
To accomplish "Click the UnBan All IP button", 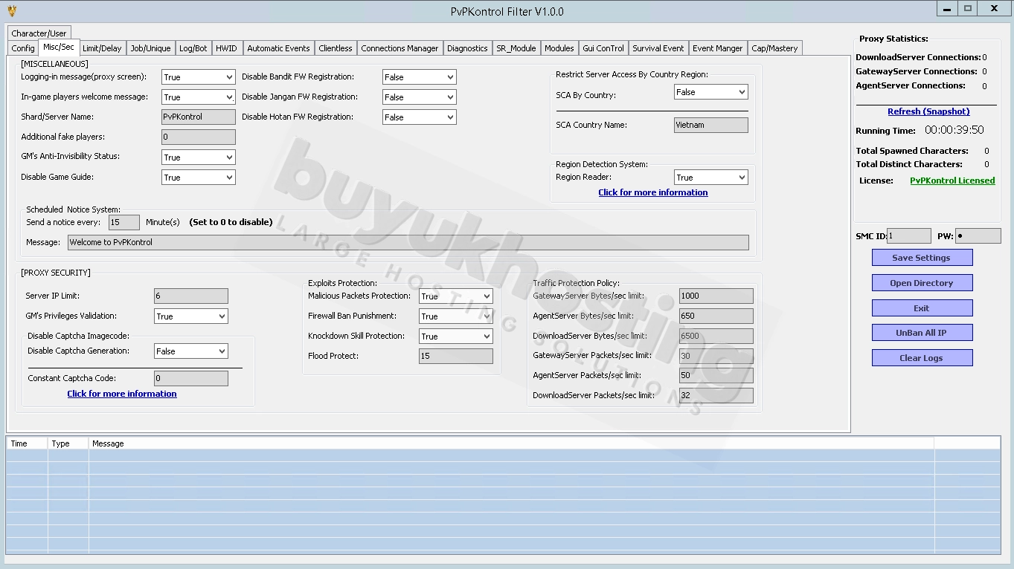I will coord(922,333).
